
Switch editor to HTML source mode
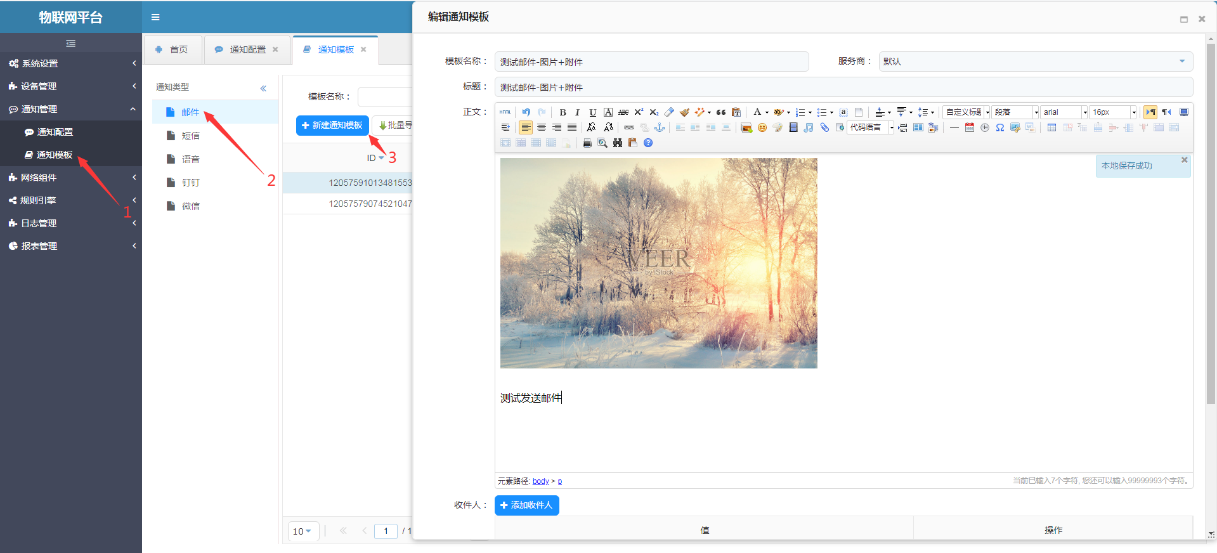pos(505,112)
